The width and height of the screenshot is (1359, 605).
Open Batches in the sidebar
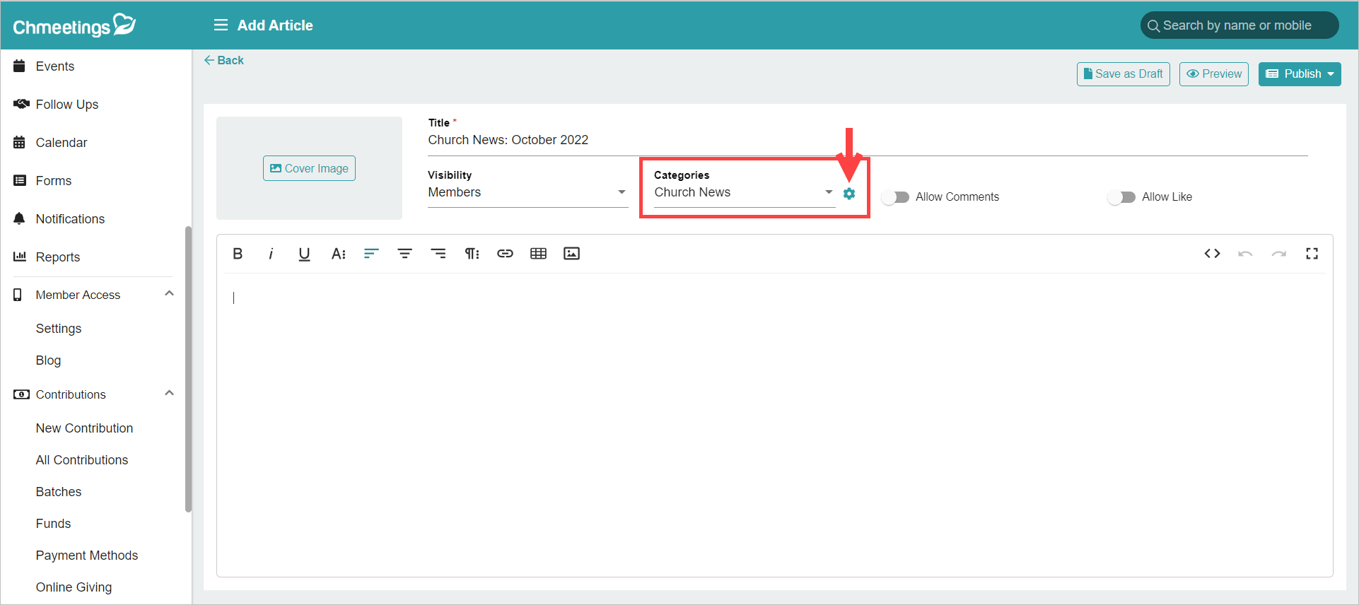(x=59, y=492)
